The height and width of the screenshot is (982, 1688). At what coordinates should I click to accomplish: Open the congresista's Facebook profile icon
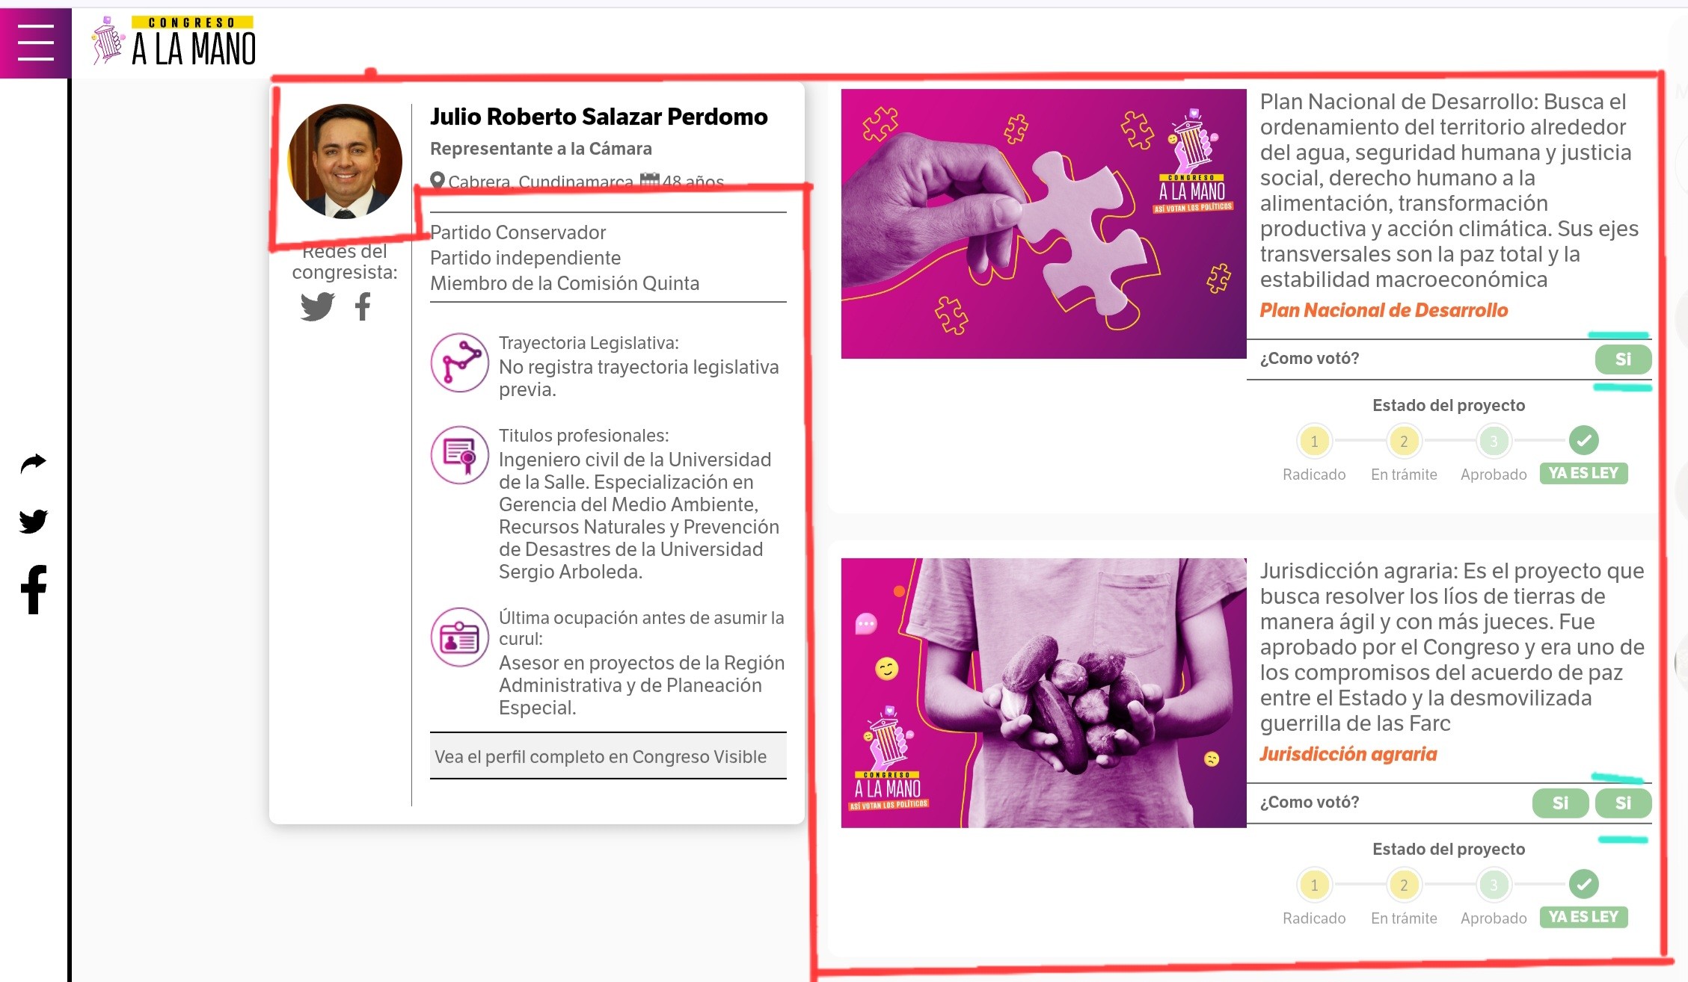coord(363,306)
